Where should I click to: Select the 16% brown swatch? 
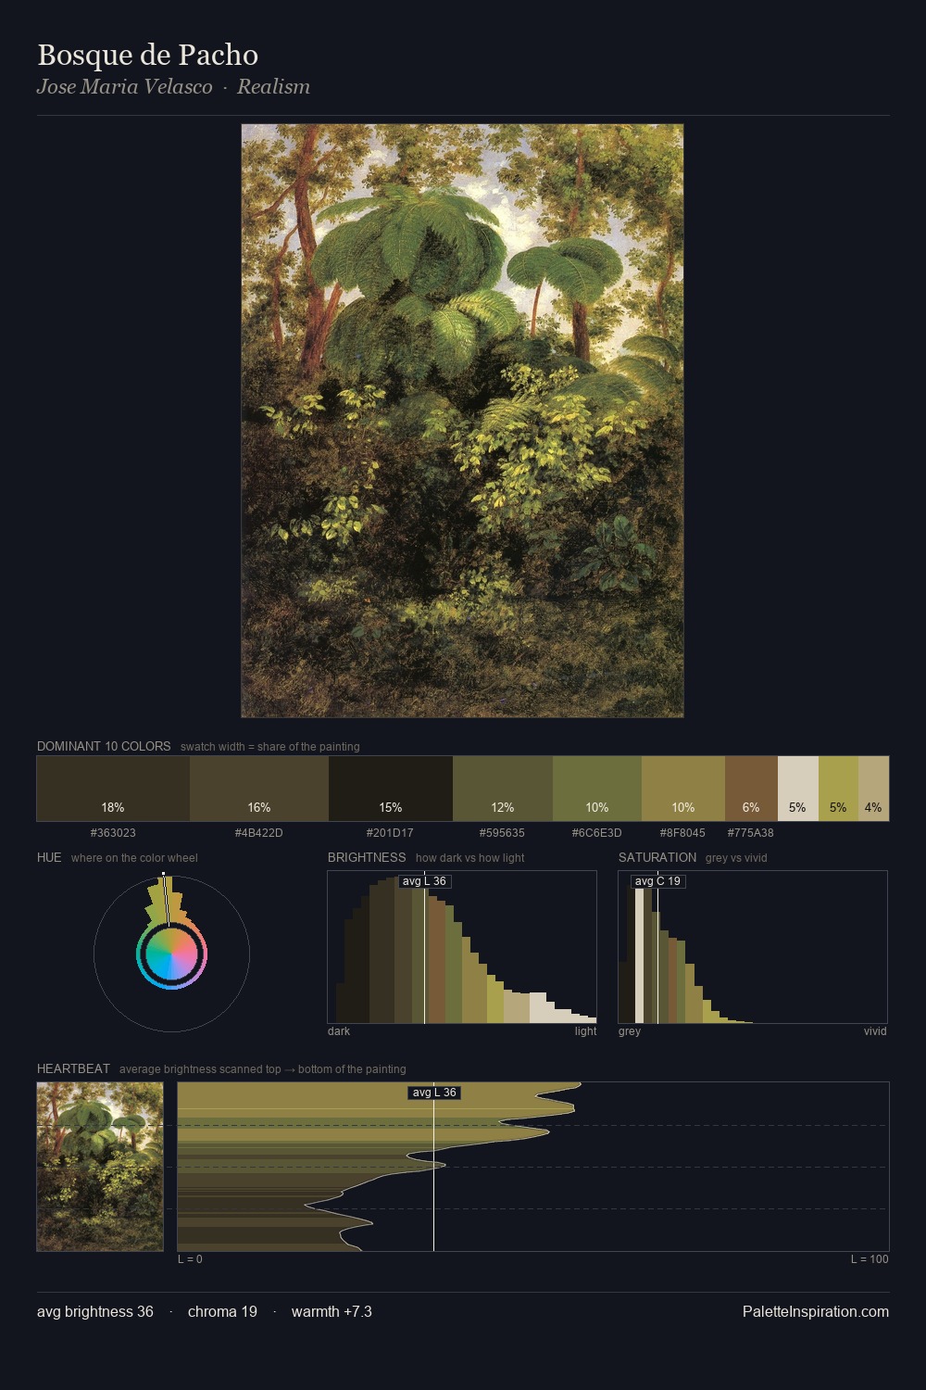tap(259, 789)
